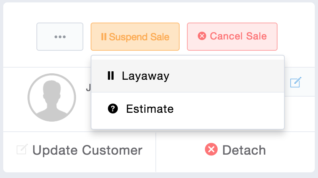Click the customer avatar placeholder image
318x178 pixels.
pos(52,97)
